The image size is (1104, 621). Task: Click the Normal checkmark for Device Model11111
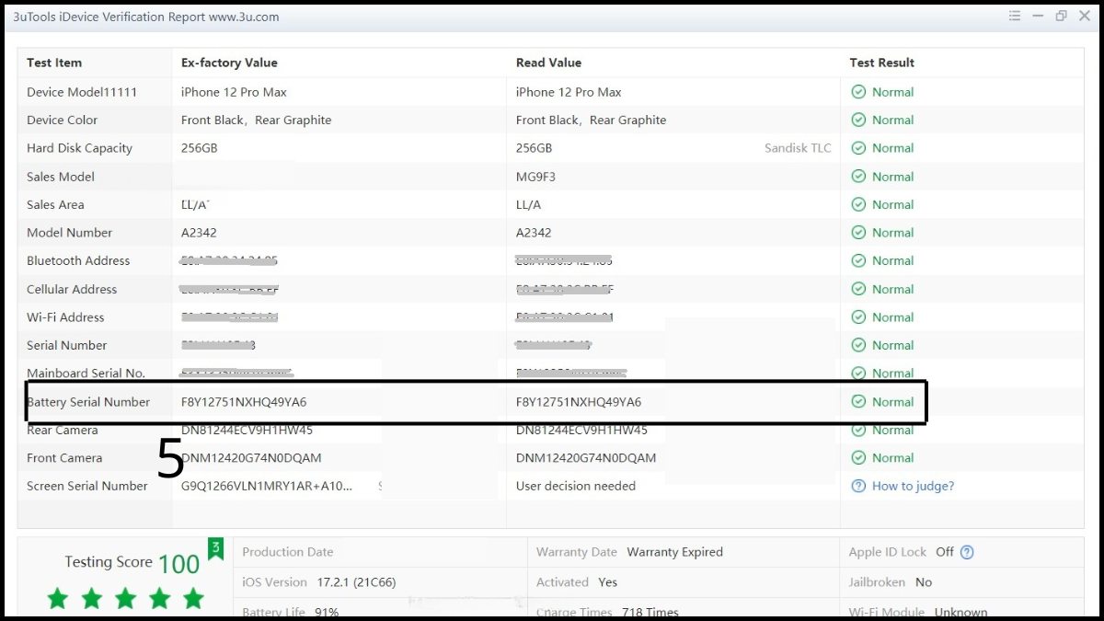(x=857, y=91)
